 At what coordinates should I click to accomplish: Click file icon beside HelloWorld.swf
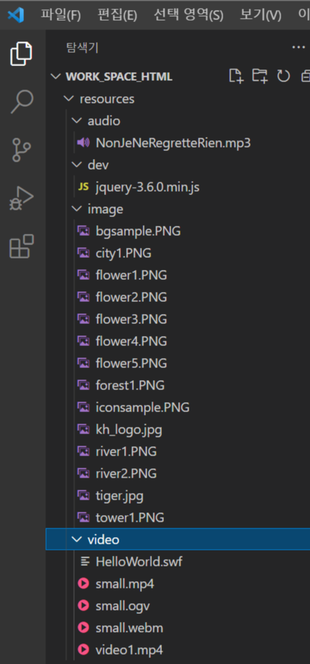click(x=85, y=562)
